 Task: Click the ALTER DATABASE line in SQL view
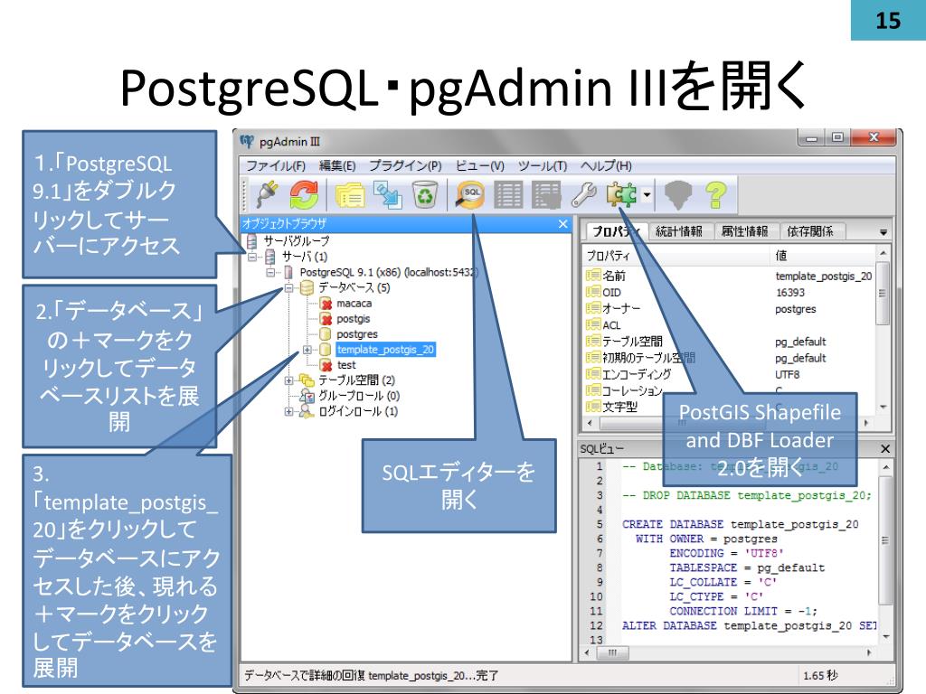[749, 625]
